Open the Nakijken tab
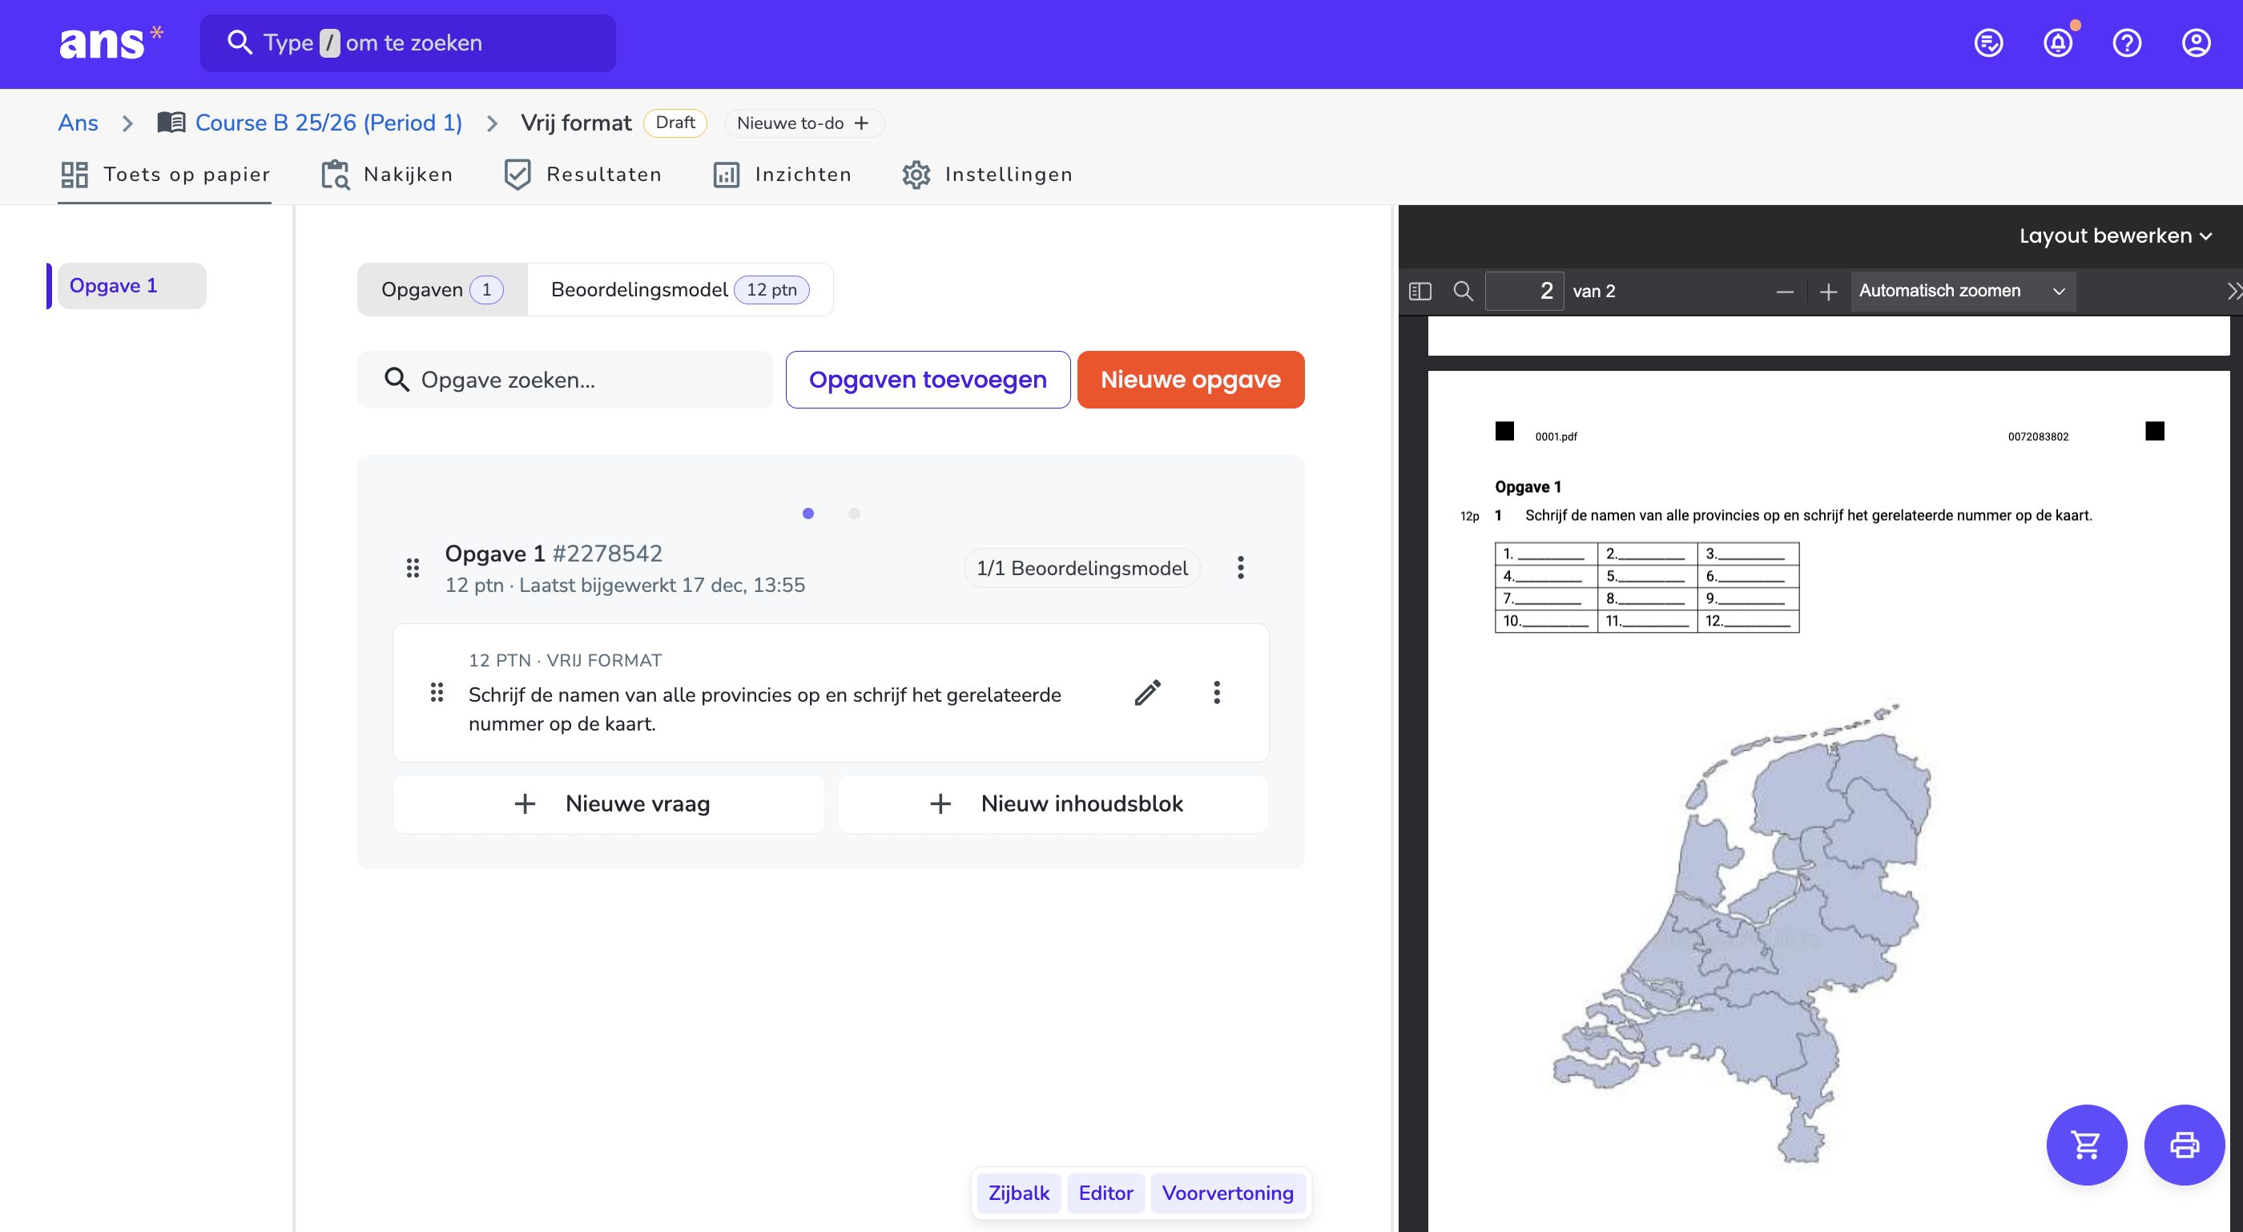Screen dimensions: 2243x1232 click(388, 174)
